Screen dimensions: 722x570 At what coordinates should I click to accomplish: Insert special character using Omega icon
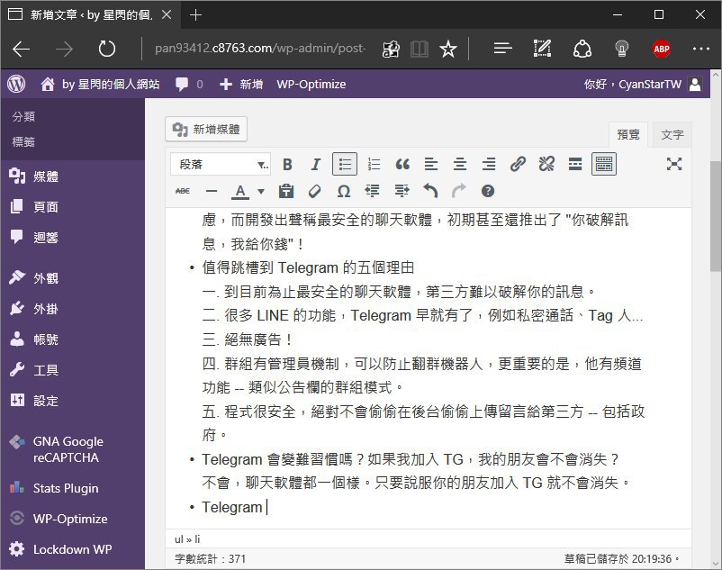point(343,191)
